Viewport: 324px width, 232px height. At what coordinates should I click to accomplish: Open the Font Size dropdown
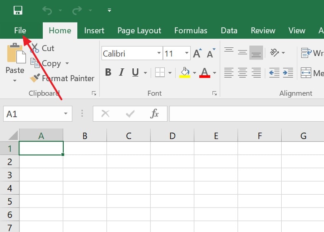pos(186,53)
